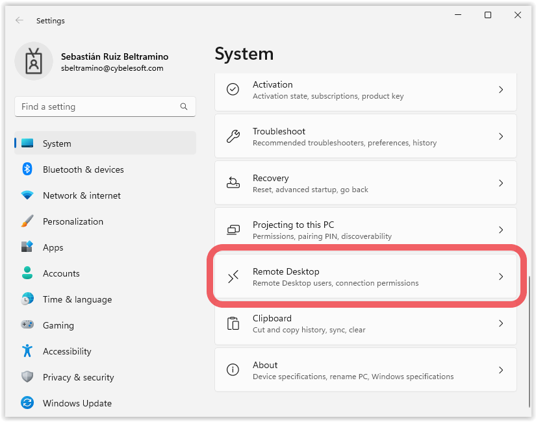Open the Troubleshoot settings entry
536x422 pixels.
click(366, 136)
